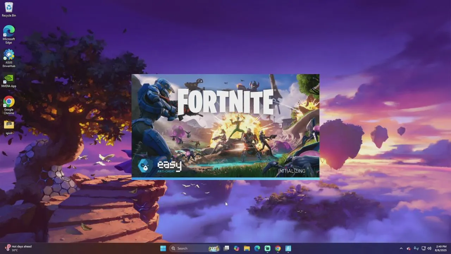Click the FORTNITE title on splash screen
This screenshot has height=254, width=451.
(x=225, y=102)
